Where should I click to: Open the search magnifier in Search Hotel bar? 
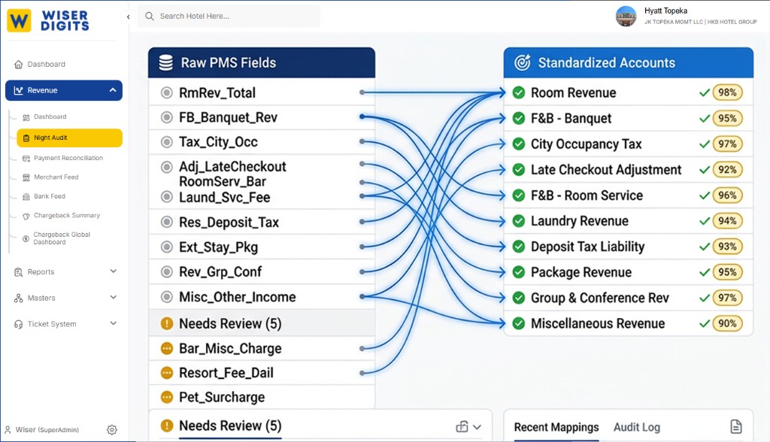pos(149,16)
